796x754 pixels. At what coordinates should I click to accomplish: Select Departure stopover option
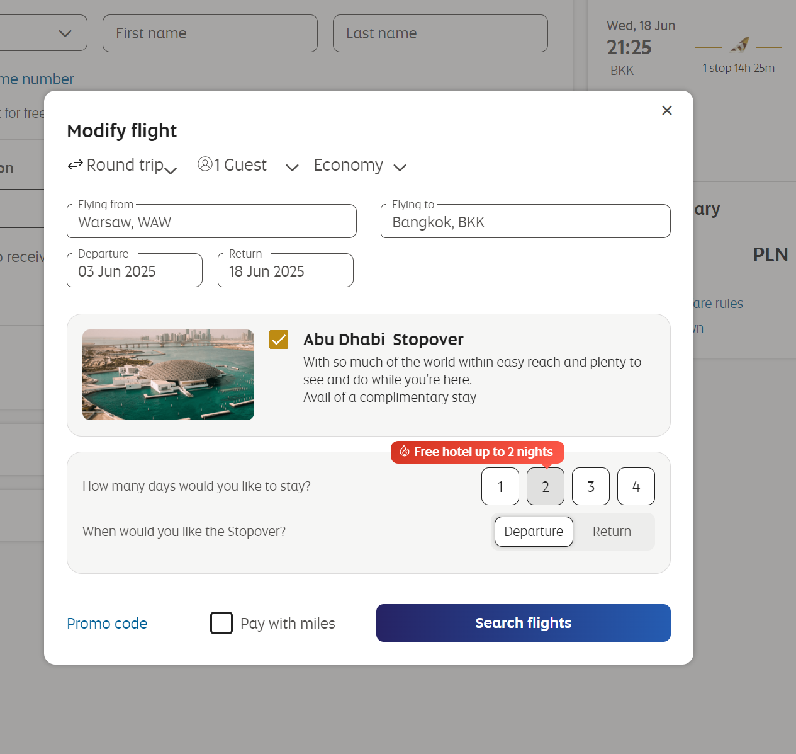pyautogui.click(x=534, y=532)
